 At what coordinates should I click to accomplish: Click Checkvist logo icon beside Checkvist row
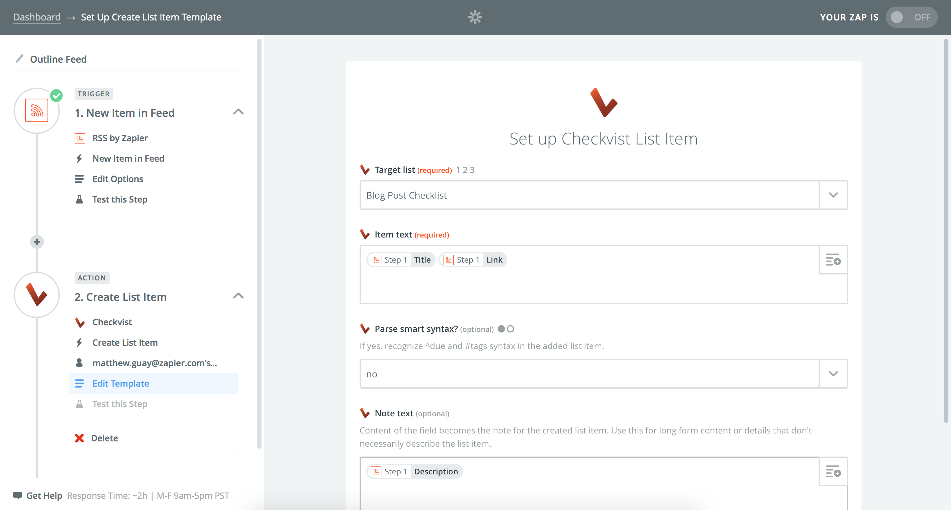point(80,322)
